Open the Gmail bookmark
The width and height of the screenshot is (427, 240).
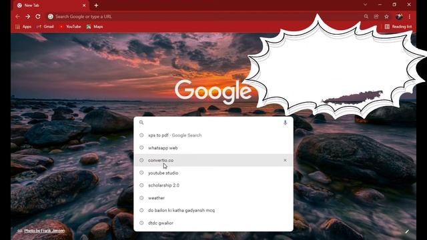[45, 27]
